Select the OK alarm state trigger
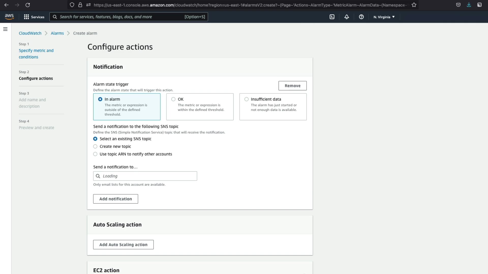 pyautogui.click(x=173, y=99)
